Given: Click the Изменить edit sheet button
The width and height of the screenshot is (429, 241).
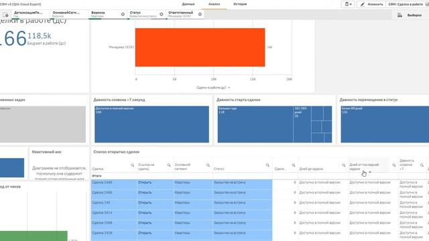Looking at the screenshot, I should point(371,5).
